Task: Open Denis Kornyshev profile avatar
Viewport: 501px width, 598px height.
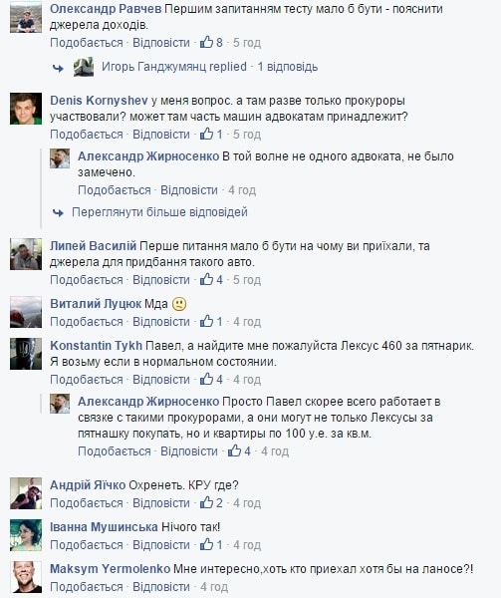Action: [26, 109]
